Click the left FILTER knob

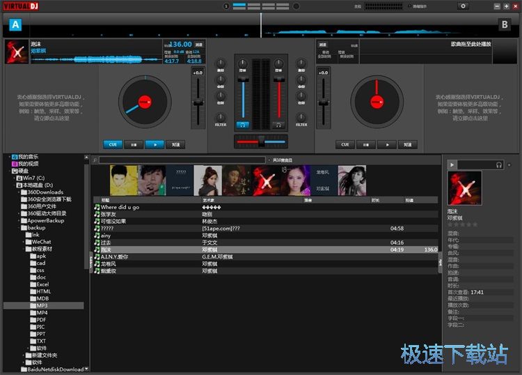(x=221, y=117)
